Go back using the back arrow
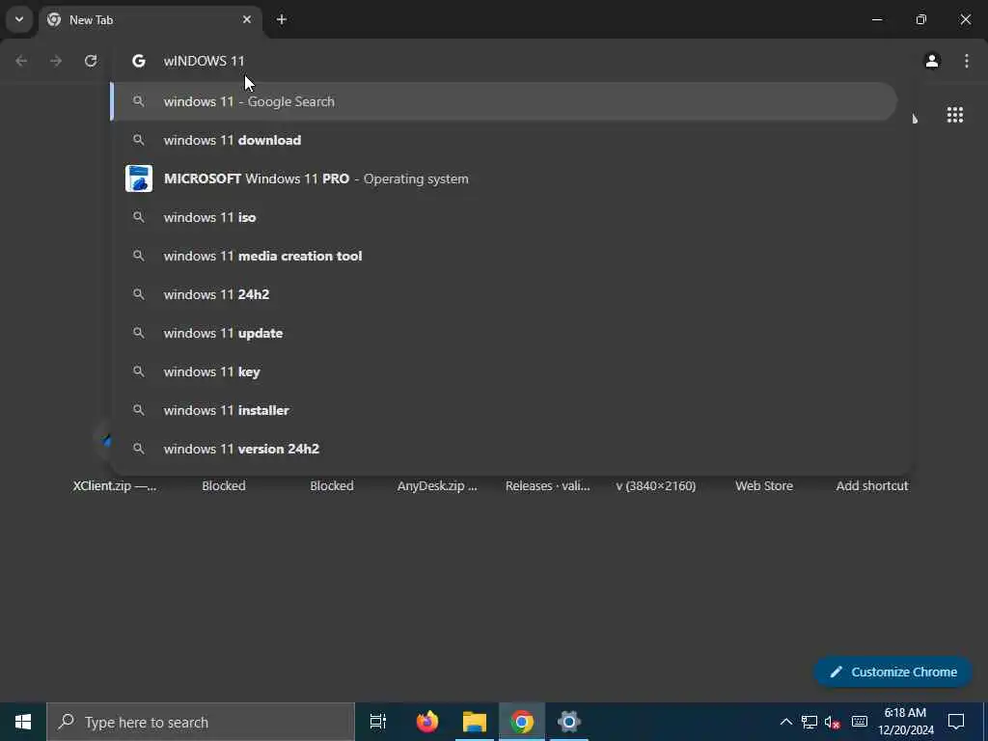Screen dimensions: 988x741 [21, 61]
